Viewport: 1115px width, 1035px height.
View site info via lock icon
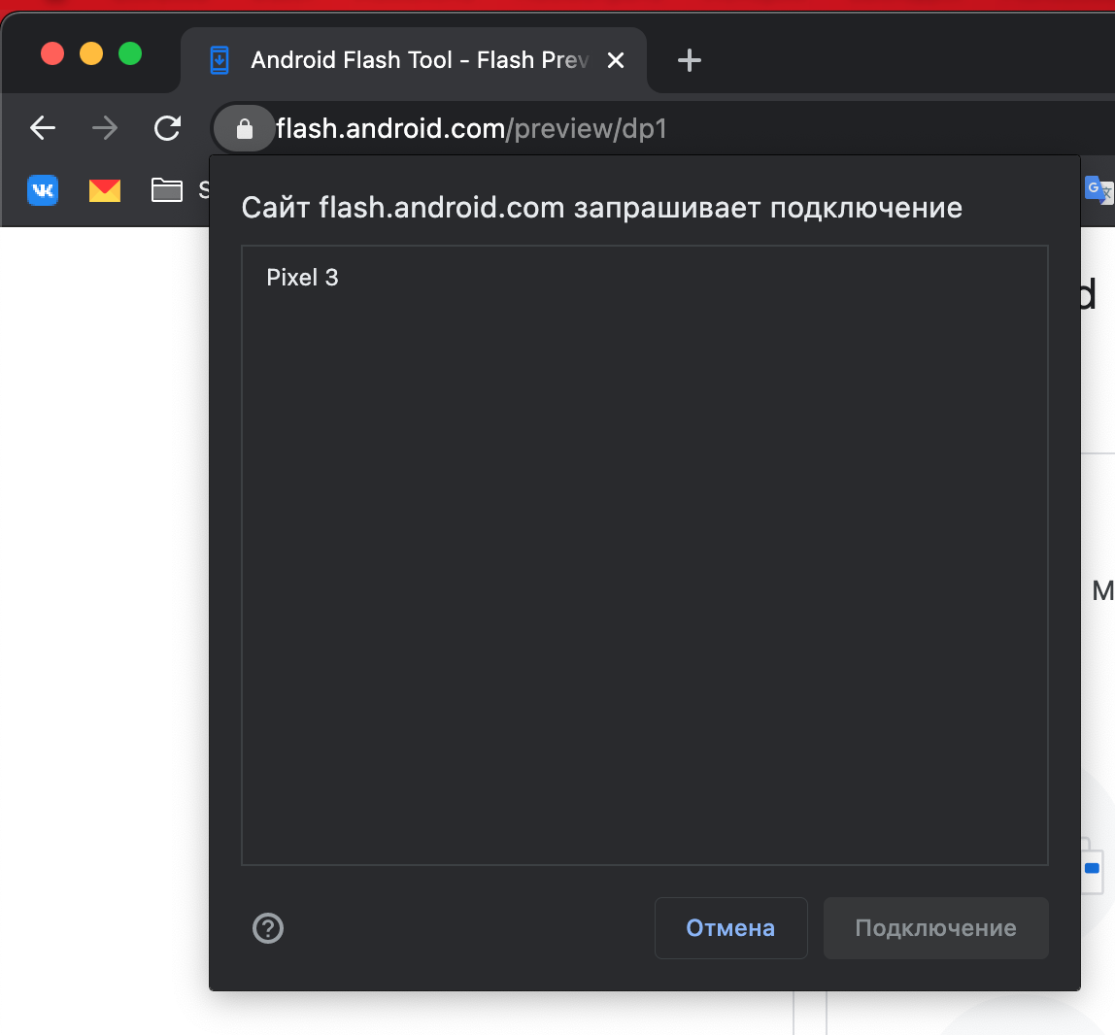pyautogui.click(x=245, y=128)
